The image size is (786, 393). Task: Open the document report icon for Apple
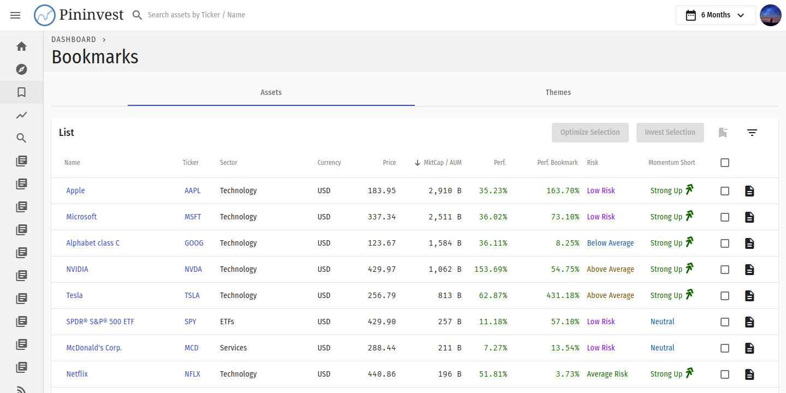coord(749,191)
